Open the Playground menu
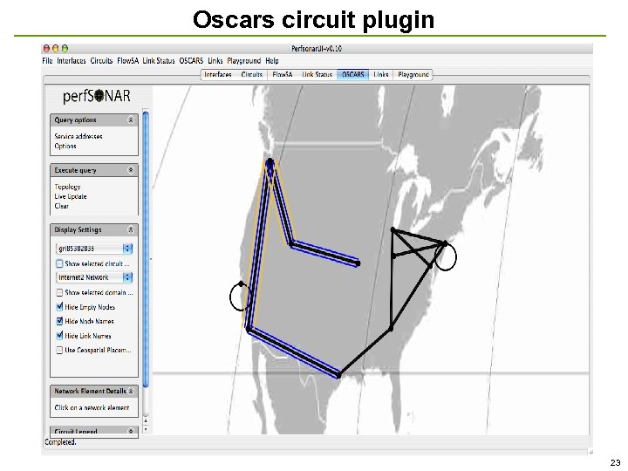628x471 pixels. point(244,61)
